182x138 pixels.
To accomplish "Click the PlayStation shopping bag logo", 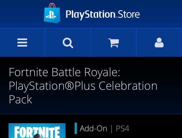I will click(x=52, y=13).
